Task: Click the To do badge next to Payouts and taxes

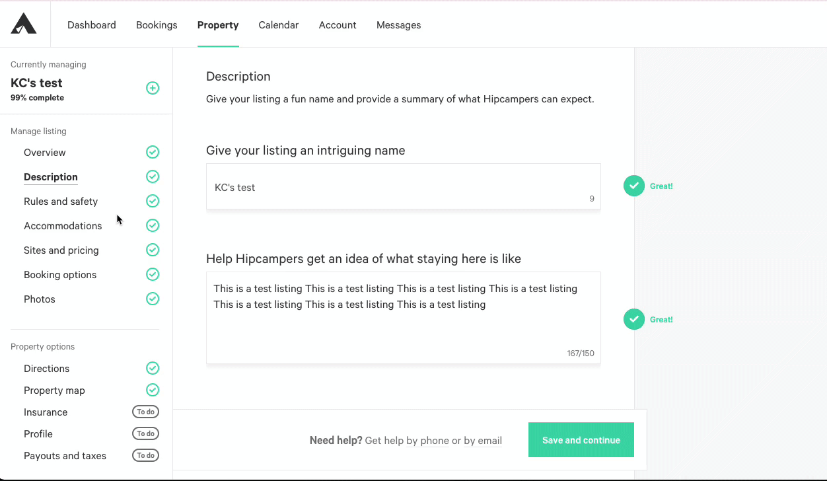Action: click(146, 455)
